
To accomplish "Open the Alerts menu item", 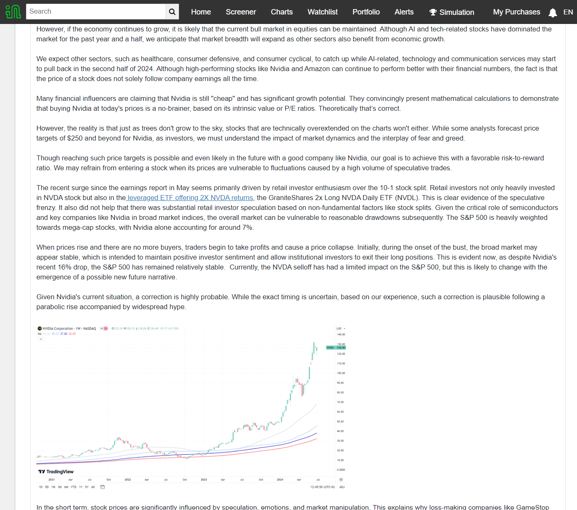I will point(404,12).
